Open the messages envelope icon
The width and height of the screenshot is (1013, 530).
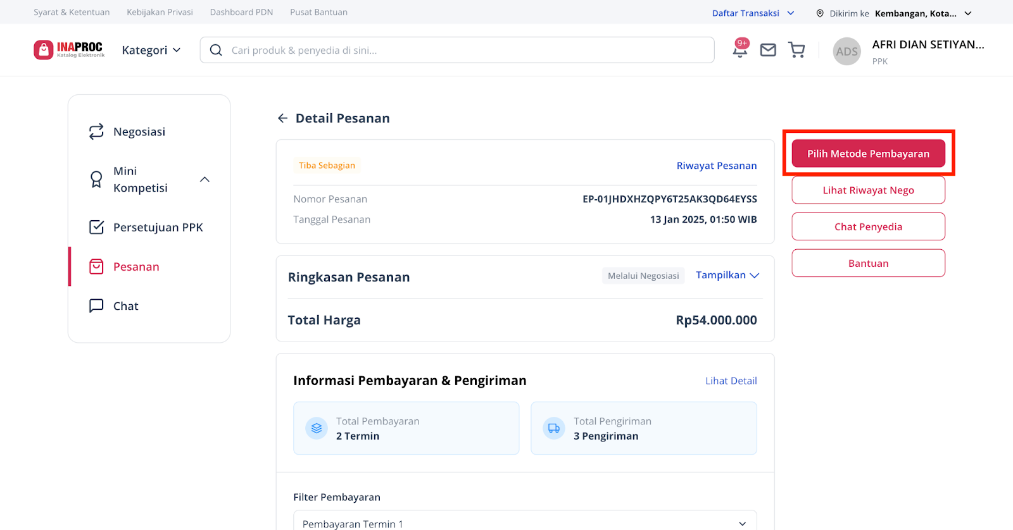point(768,50)
